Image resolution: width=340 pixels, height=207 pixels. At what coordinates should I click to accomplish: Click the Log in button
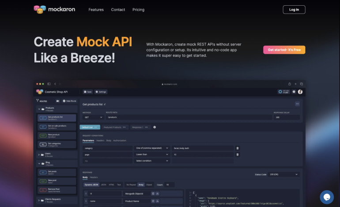coord(294,10)
